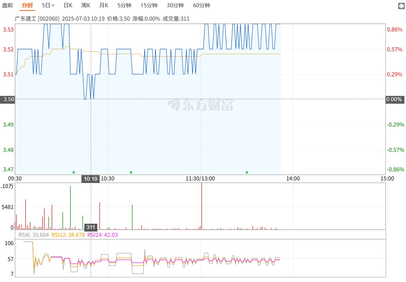Click the 0.86% top right axis label

click(395, 30)
